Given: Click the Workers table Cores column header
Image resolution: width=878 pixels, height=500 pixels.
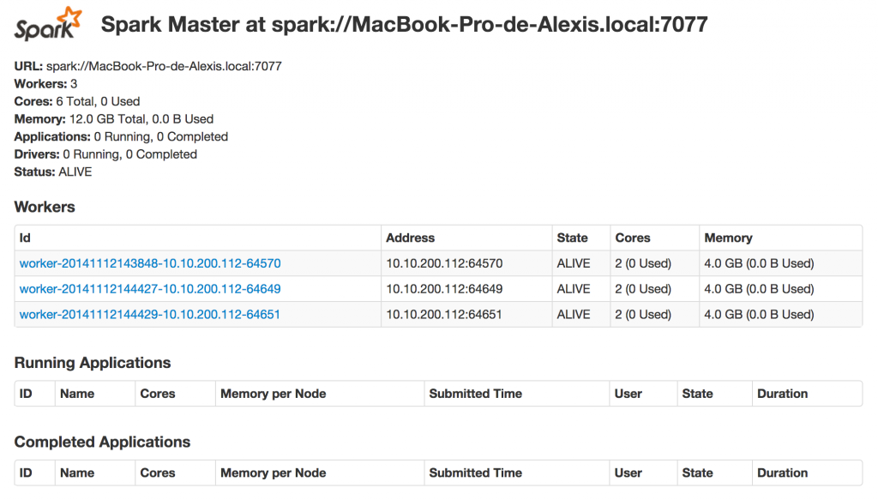Looking at the screenshot, I should 633,238.
